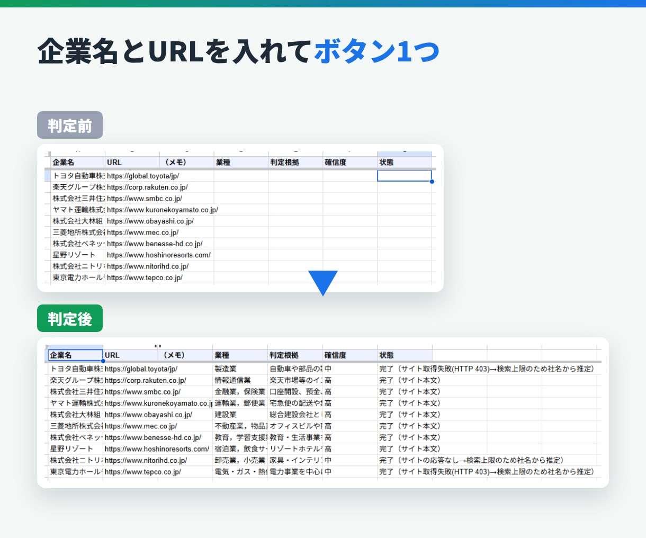Click the 判定根拠 header in the 判定後 sheet

pyautogui.click(x=295, y=355)
